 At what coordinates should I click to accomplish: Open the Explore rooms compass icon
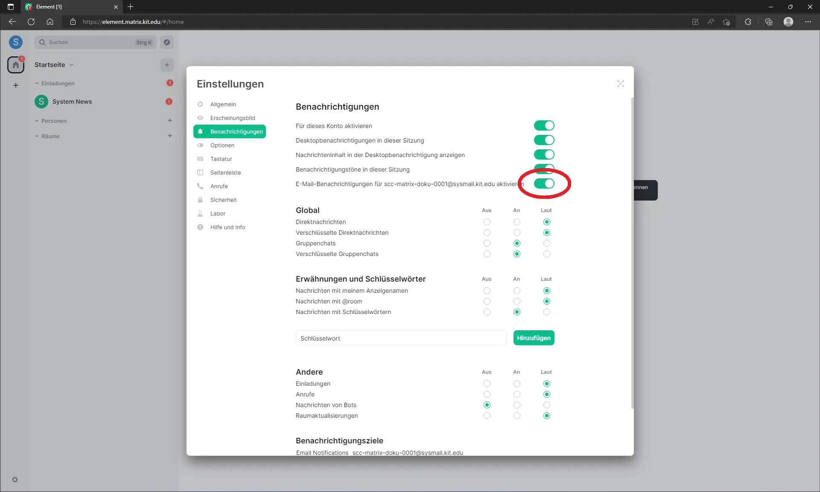point(167,42)
